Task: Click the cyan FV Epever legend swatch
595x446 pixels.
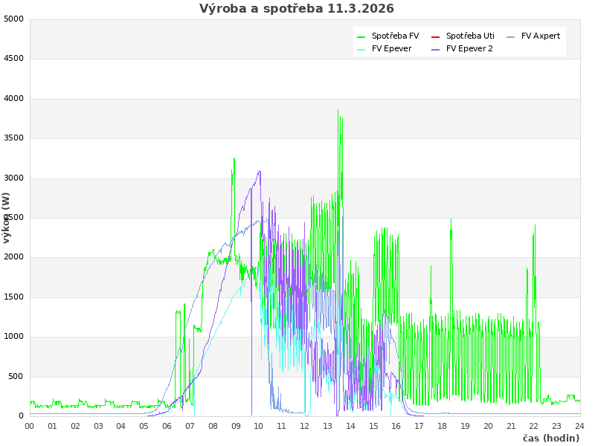Action: click(x=361, y=49)
